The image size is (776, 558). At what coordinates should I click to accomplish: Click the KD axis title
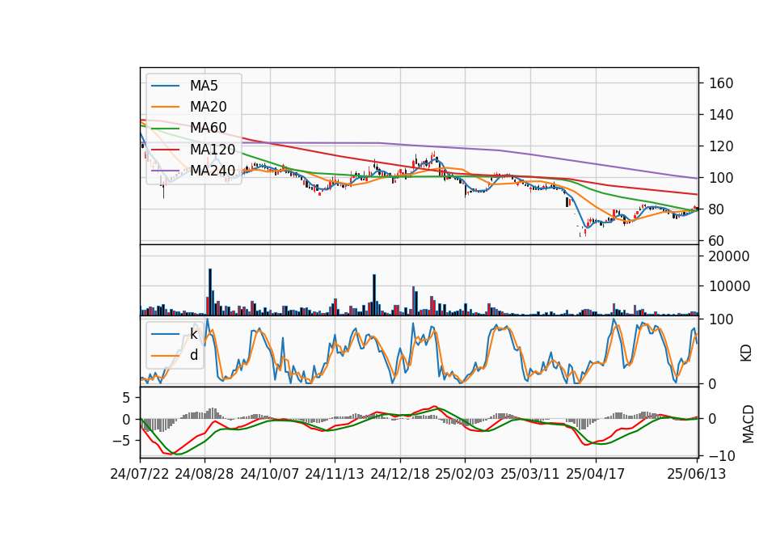(x=746, y=353)
